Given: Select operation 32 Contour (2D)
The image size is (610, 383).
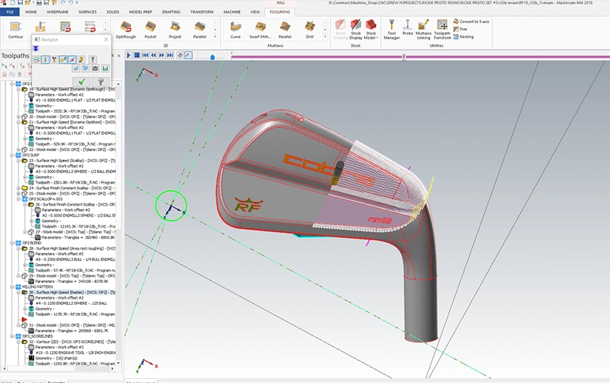Looking at the screenshot, I should pos(72,342).
